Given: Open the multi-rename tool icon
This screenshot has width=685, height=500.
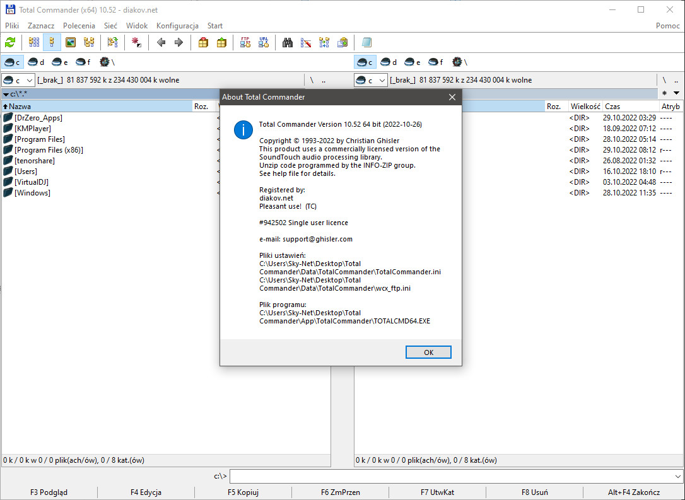Looking at the screenshot, I should [306, 42].
